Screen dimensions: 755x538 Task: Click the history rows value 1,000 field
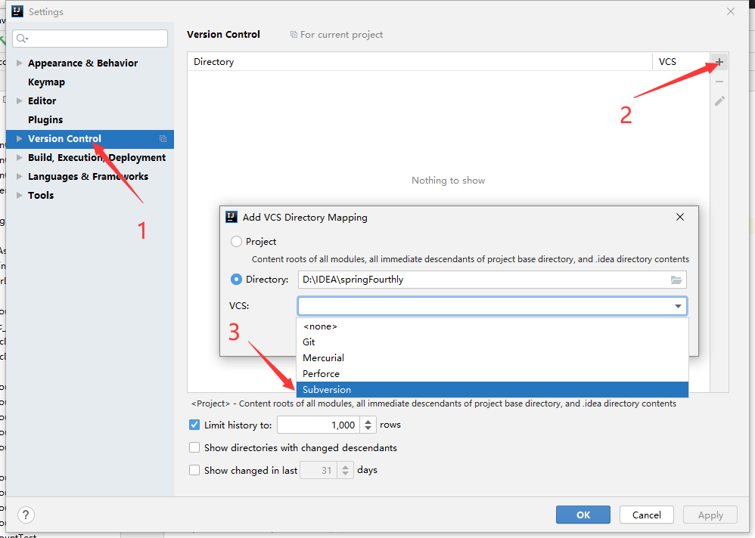tap(318, 425)
